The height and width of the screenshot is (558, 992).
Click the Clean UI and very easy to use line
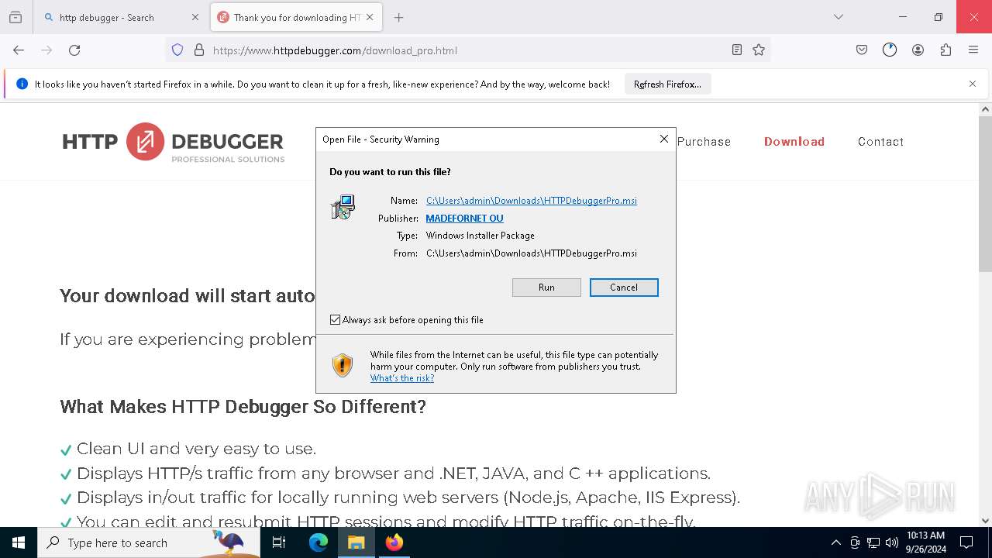click(x=196, y=449)
